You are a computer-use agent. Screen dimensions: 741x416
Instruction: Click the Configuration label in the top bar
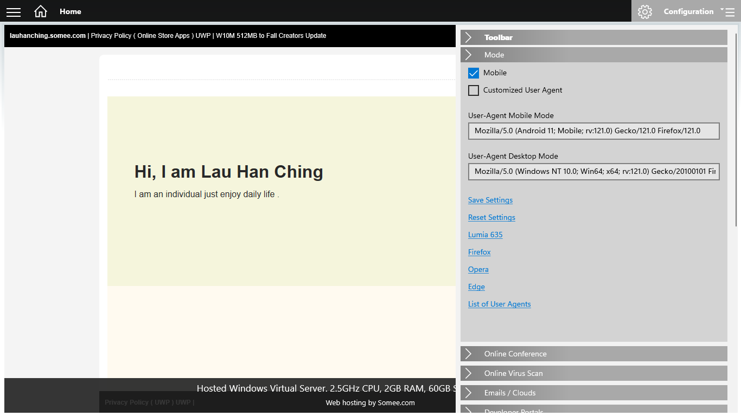[688, 11]
